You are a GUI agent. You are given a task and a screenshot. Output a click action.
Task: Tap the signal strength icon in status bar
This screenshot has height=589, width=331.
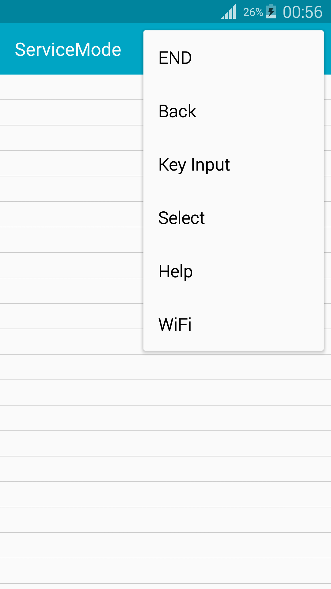tap(229, 12)
